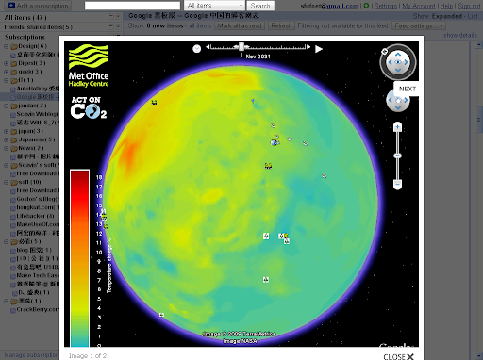Open the Help link in the header

point(446,6)
